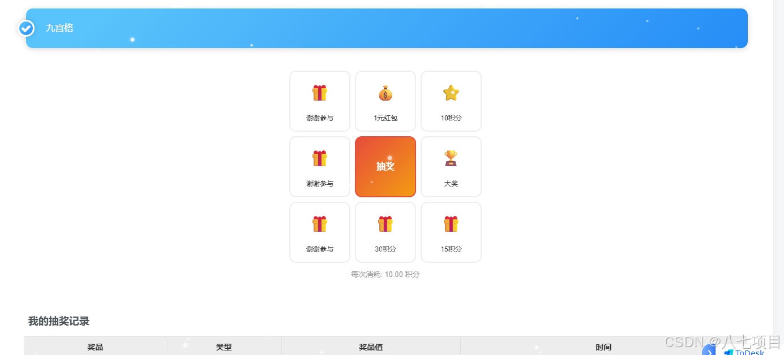Viewport: 784px width, 355px height.
Task: Click the 10积分 label
Action: 451,118
